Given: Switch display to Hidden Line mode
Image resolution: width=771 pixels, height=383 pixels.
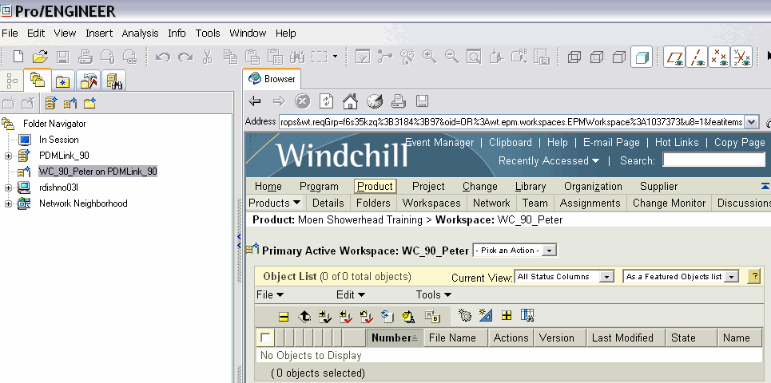Looking at the screenshot, I should (597, 57).
